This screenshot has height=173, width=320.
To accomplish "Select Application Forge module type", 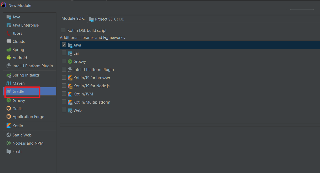I will pos(30,117).
